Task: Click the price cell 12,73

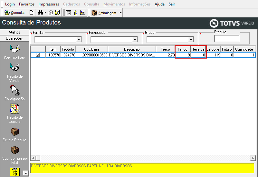Action: (x=165, y=55)
